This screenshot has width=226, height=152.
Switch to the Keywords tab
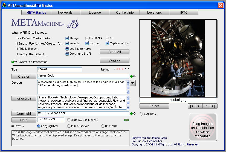tap(65, 13)
